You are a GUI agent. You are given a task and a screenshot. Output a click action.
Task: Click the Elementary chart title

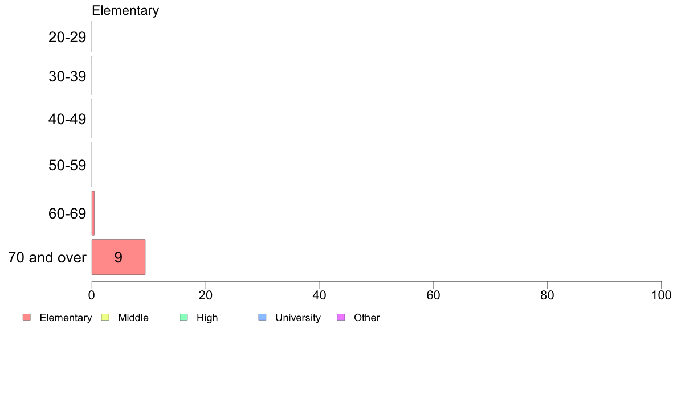click(125, 10)
